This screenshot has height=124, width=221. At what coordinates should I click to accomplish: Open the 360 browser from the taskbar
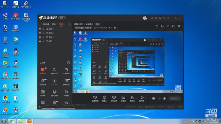pyautogui.click(x=21, y=121)
